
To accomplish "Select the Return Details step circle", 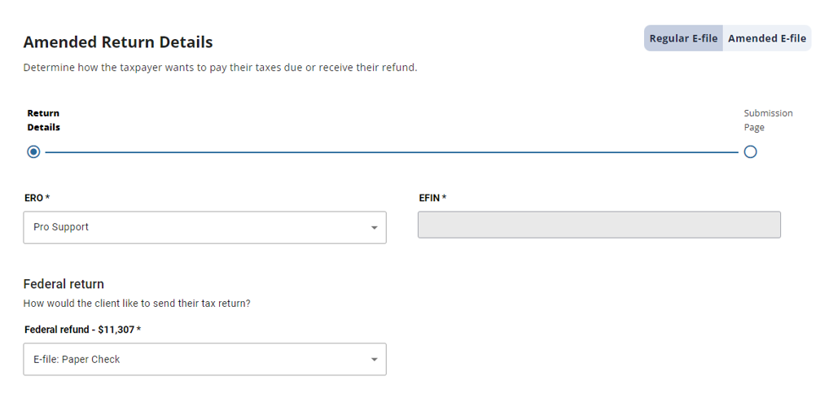I will click(33, 152).
